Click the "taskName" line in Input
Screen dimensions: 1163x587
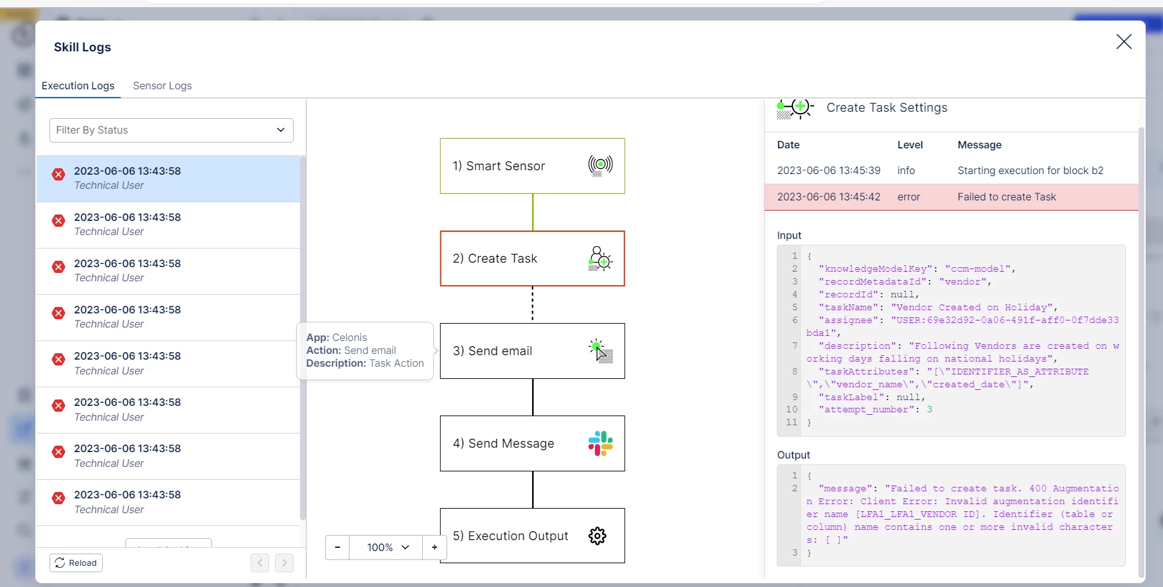938,308
